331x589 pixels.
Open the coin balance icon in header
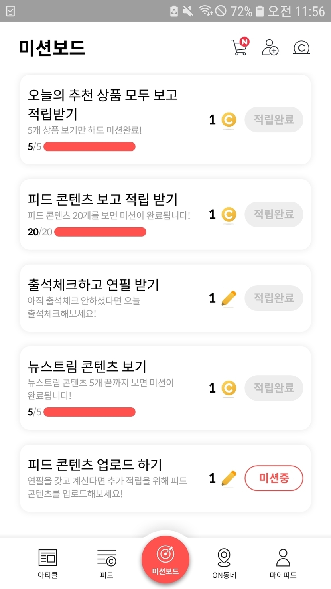click(301, 48)
